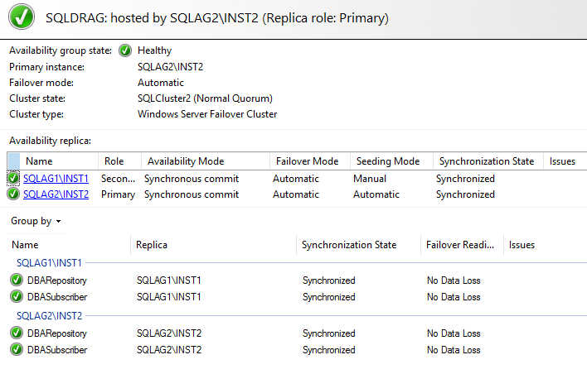Click the Availability group state healthy icon
Image resolution: width=587 pixels, height=374 pixels.
pos(125,50)
